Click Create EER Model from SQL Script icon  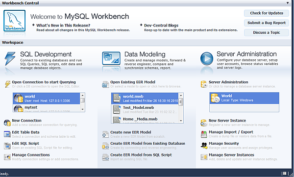pos(105,157)
